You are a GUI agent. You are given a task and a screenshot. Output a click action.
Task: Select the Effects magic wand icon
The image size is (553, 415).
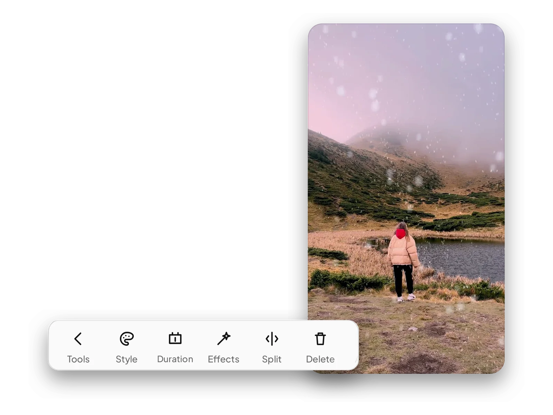pos(224,339)
